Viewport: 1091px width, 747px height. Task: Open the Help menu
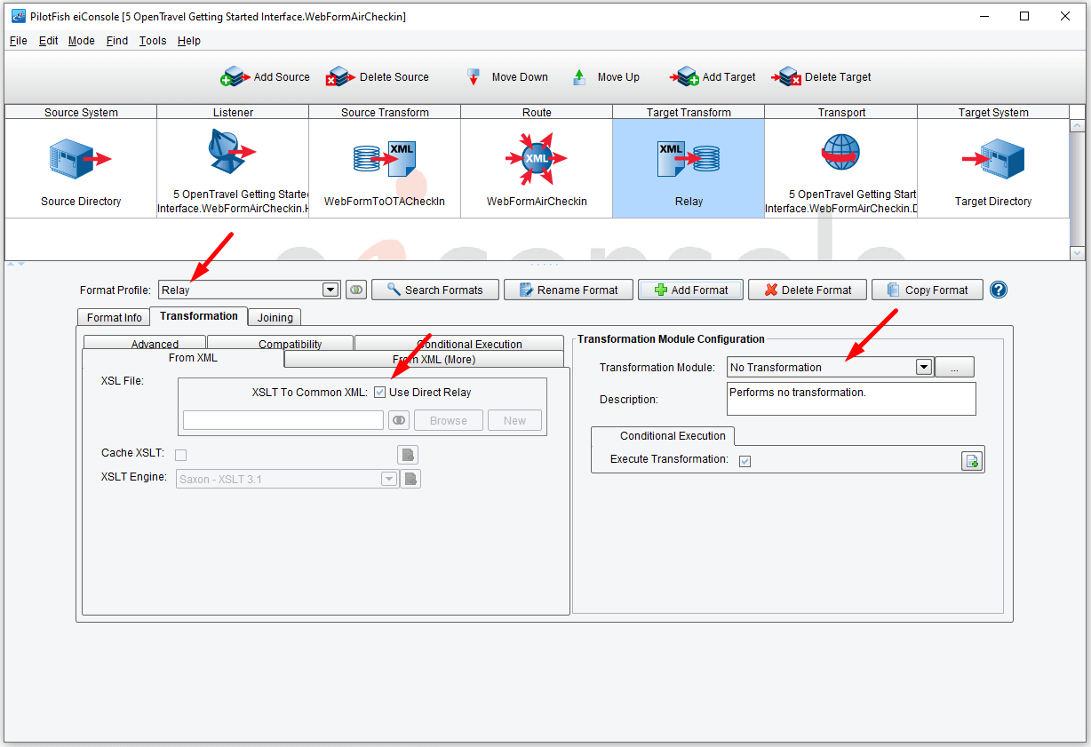pos(189,41)
